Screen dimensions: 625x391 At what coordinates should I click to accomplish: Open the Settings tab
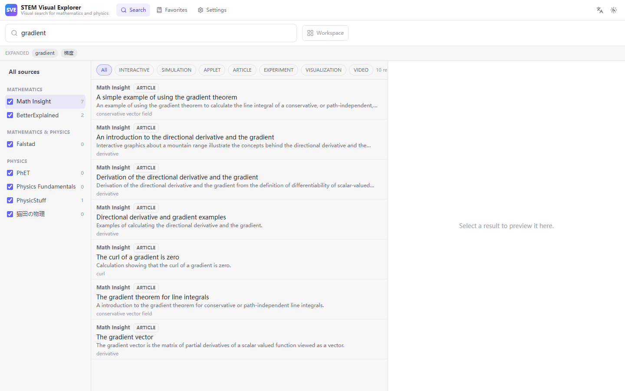pyautogui.click(x=212, y=10)
